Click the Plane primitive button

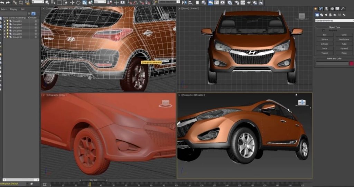click(344, 53)
